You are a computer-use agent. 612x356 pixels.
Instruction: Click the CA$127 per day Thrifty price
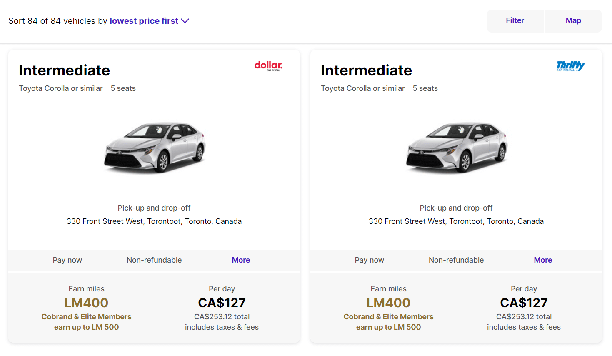[x=524, y=303]
